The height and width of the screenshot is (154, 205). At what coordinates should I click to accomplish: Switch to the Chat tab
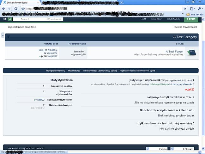pyautogui.click(x=143, y=19)
